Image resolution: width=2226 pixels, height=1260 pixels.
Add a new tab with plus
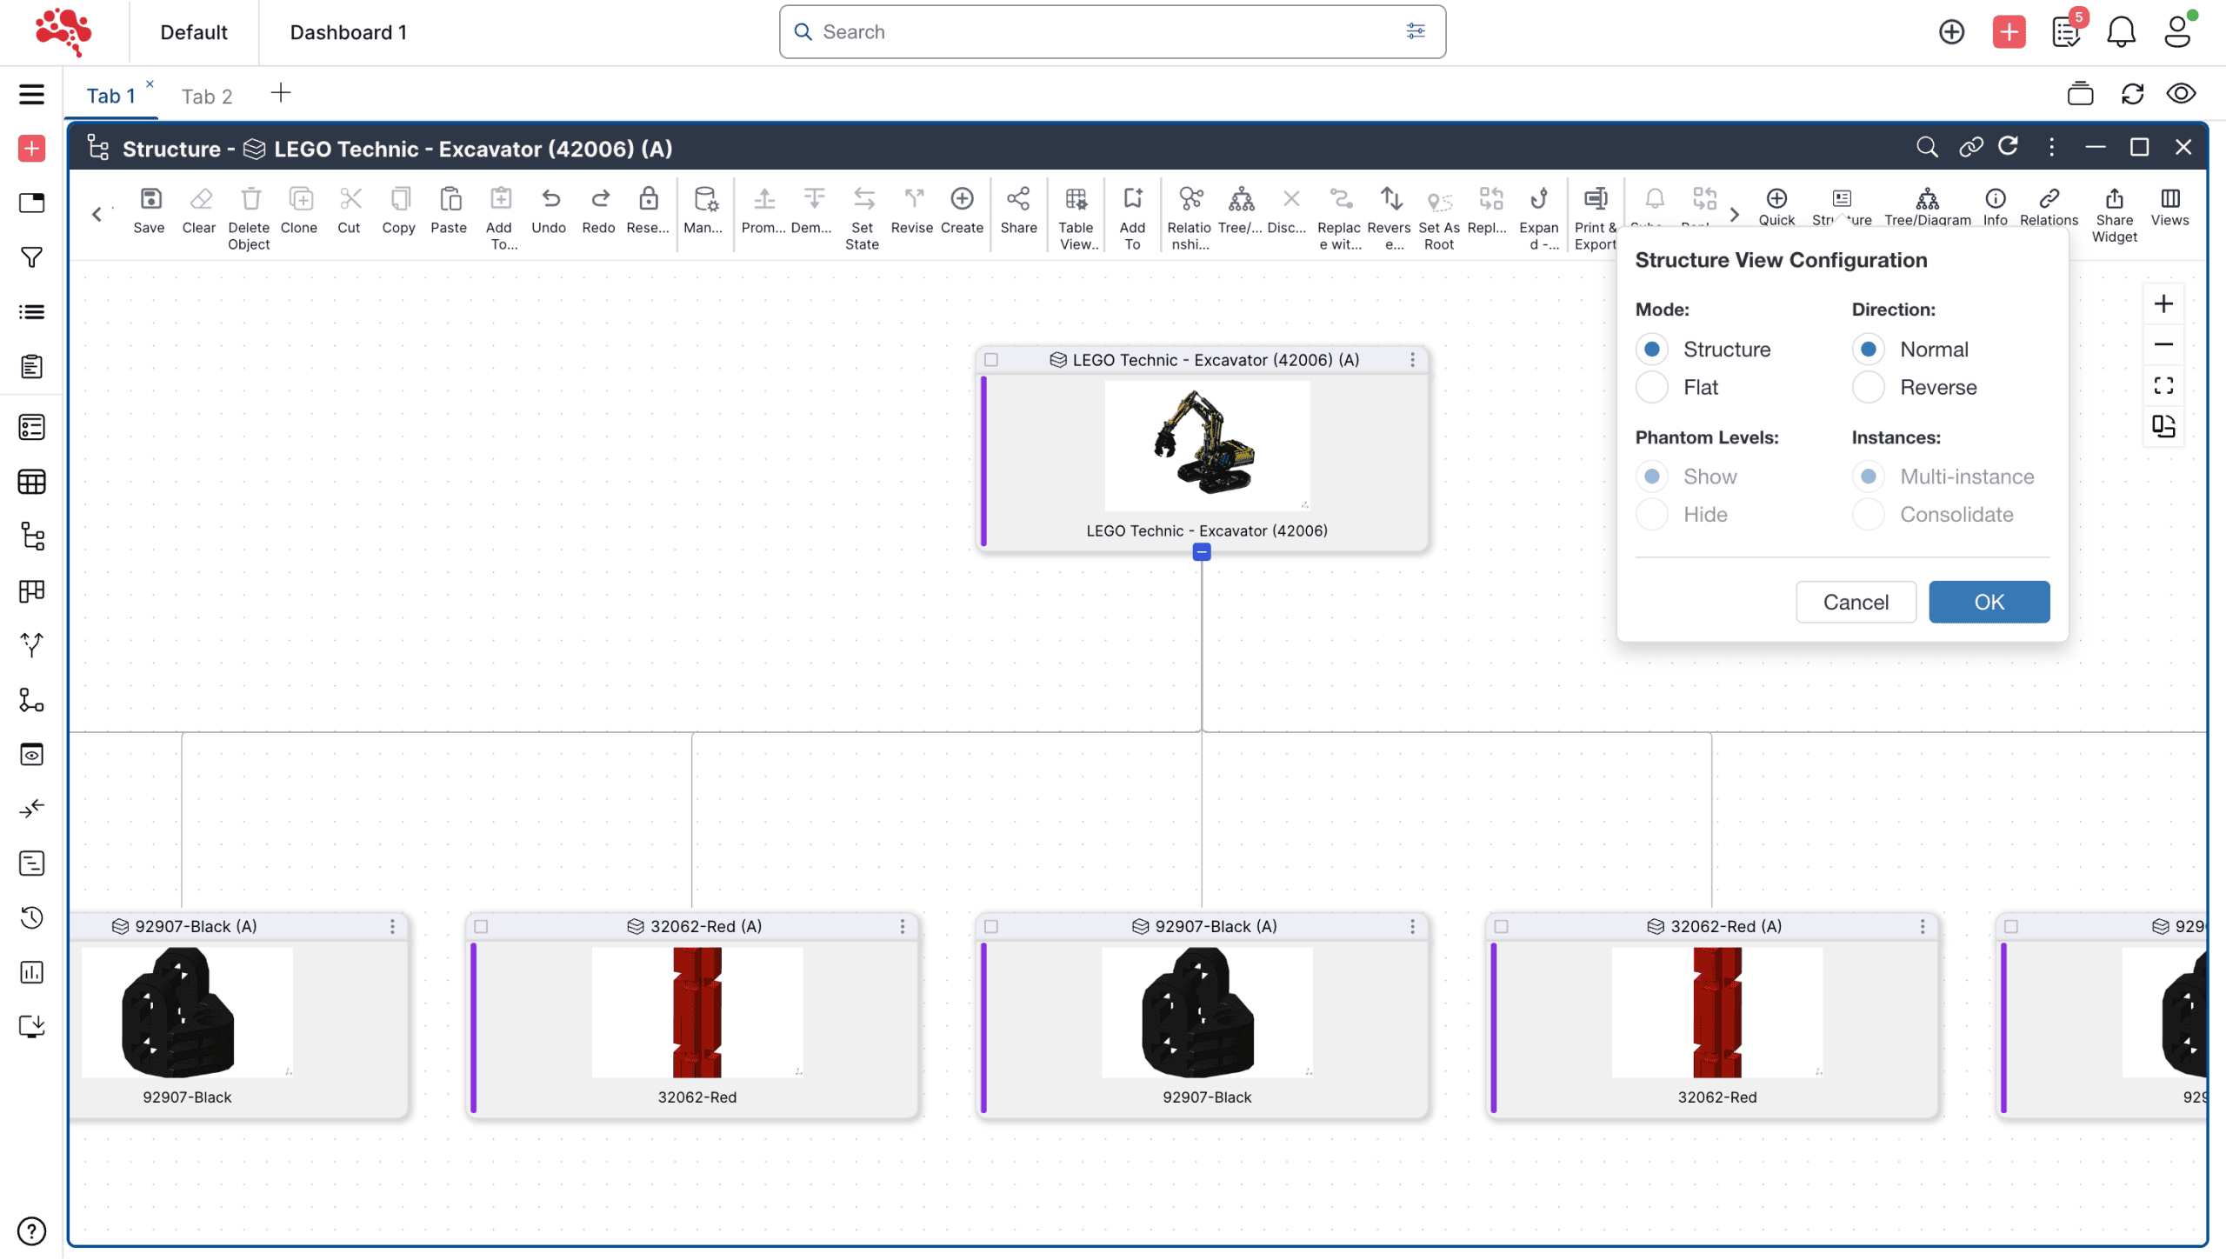[x=281, y=93]
